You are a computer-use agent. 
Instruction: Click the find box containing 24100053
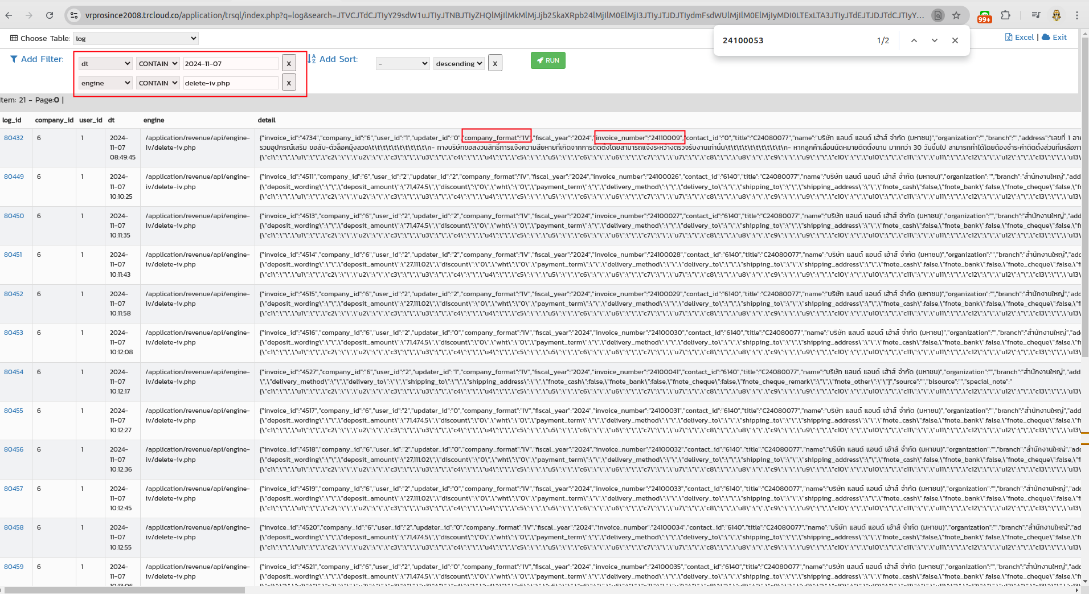click(795, 40)
